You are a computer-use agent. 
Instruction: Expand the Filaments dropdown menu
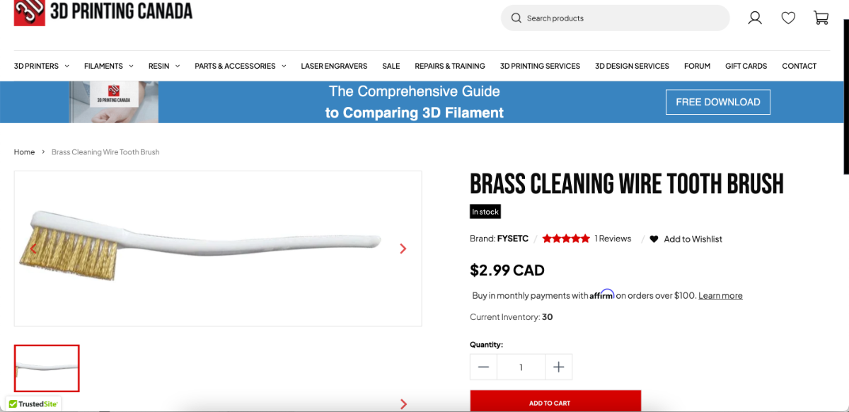point(108,66)
